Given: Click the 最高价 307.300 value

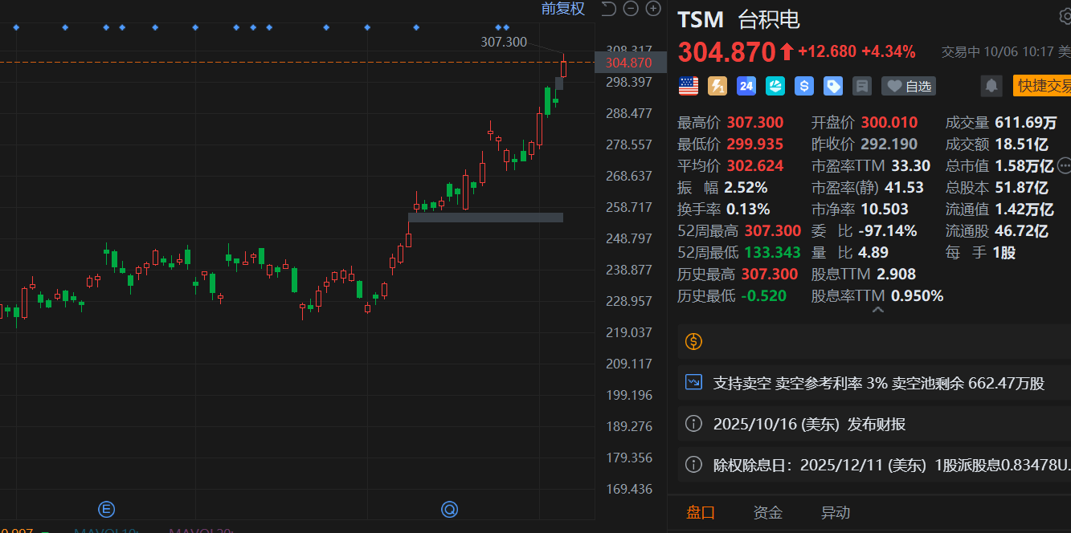Looking at the screenshot, I should [755, 123].
